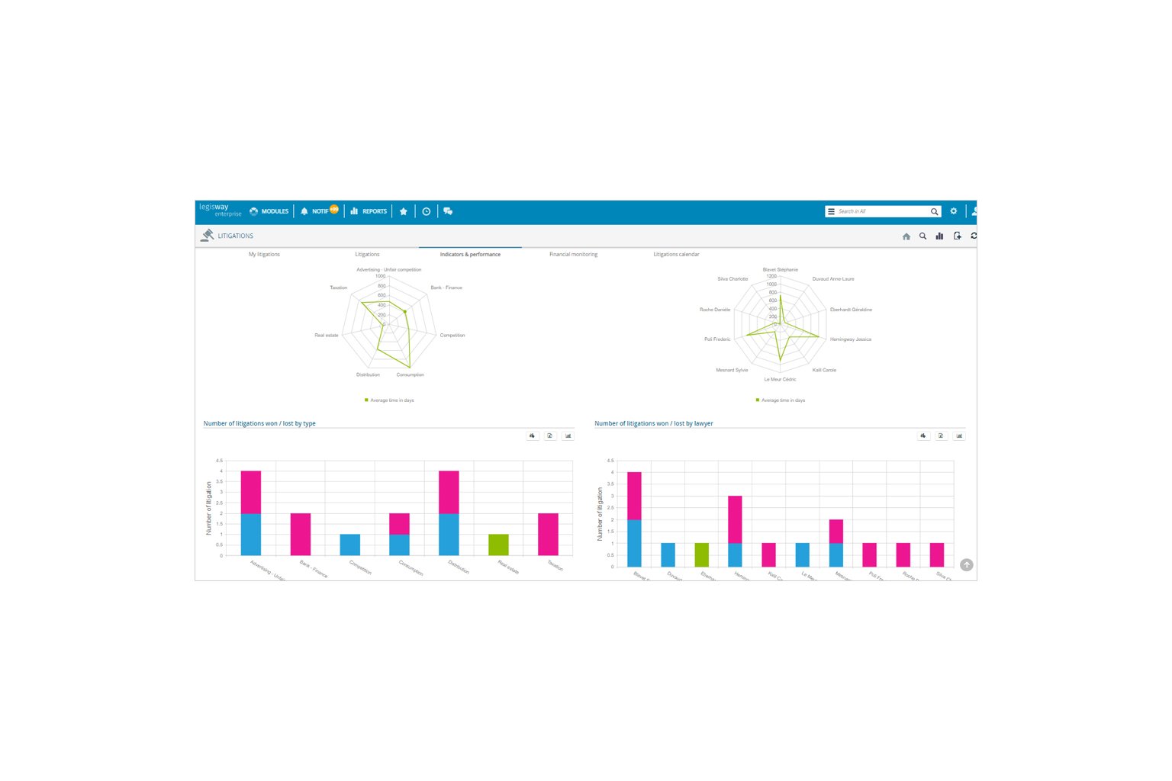Click the magnifier in the search box
1172x781 pixels.
pos(934,211)
